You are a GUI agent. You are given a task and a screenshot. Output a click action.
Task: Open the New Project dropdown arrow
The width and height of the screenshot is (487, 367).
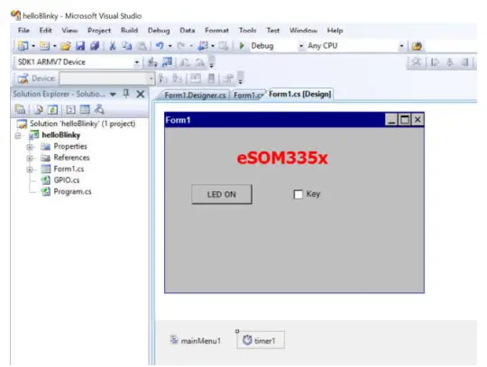point(33,46)
